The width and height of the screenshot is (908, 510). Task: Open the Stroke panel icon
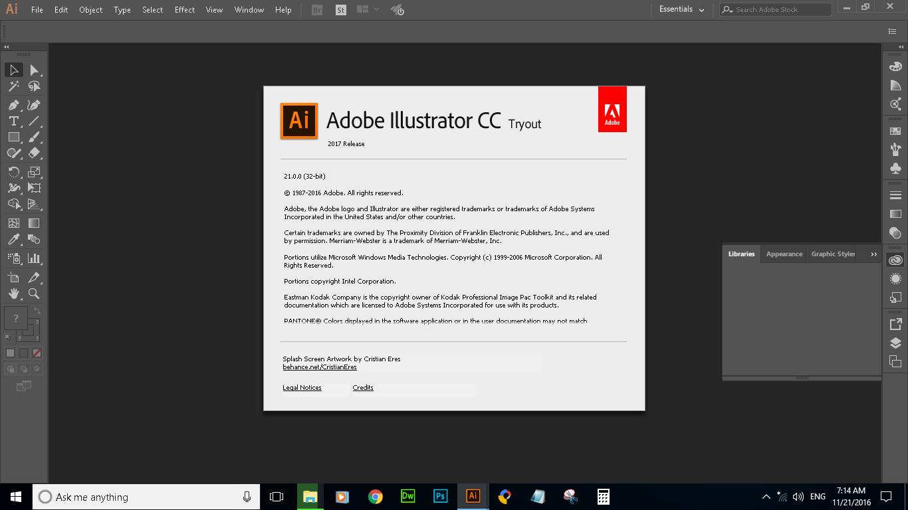895,195
